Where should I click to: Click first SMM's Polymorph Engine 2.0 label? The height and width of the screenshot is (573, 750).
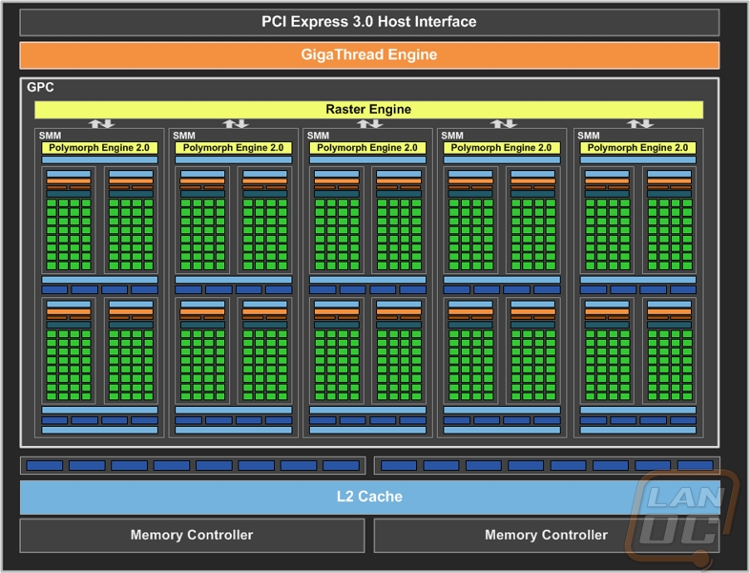tap(99, 148)
